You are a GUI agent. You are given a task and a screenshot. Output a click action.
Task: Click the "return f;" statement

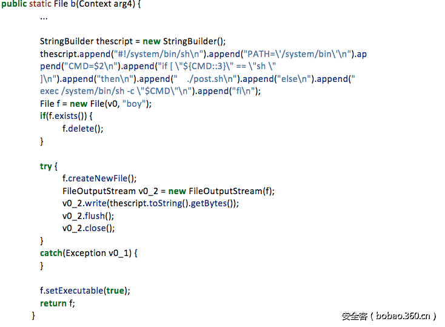[x=58, y=303]
